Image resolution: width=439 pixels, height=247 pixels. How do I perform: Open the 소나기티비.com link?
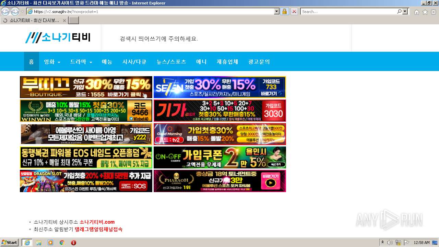pos(97,222)
